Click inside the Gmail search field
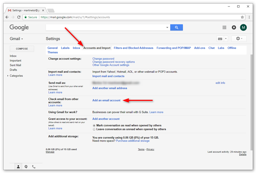 tap(105, 27)
